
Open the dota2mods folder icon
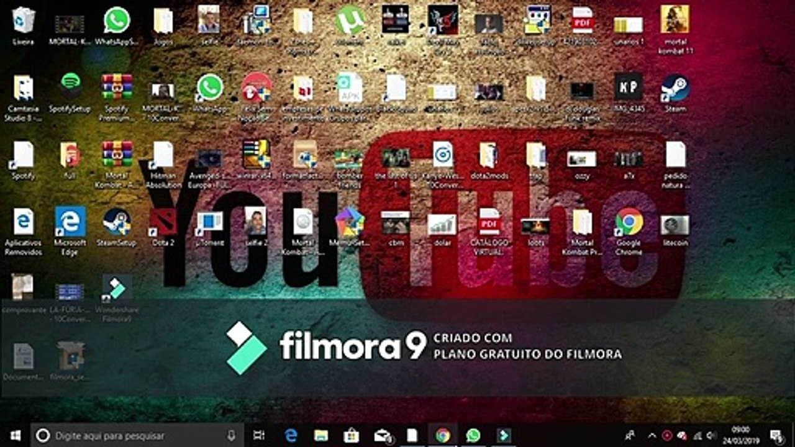489,160
